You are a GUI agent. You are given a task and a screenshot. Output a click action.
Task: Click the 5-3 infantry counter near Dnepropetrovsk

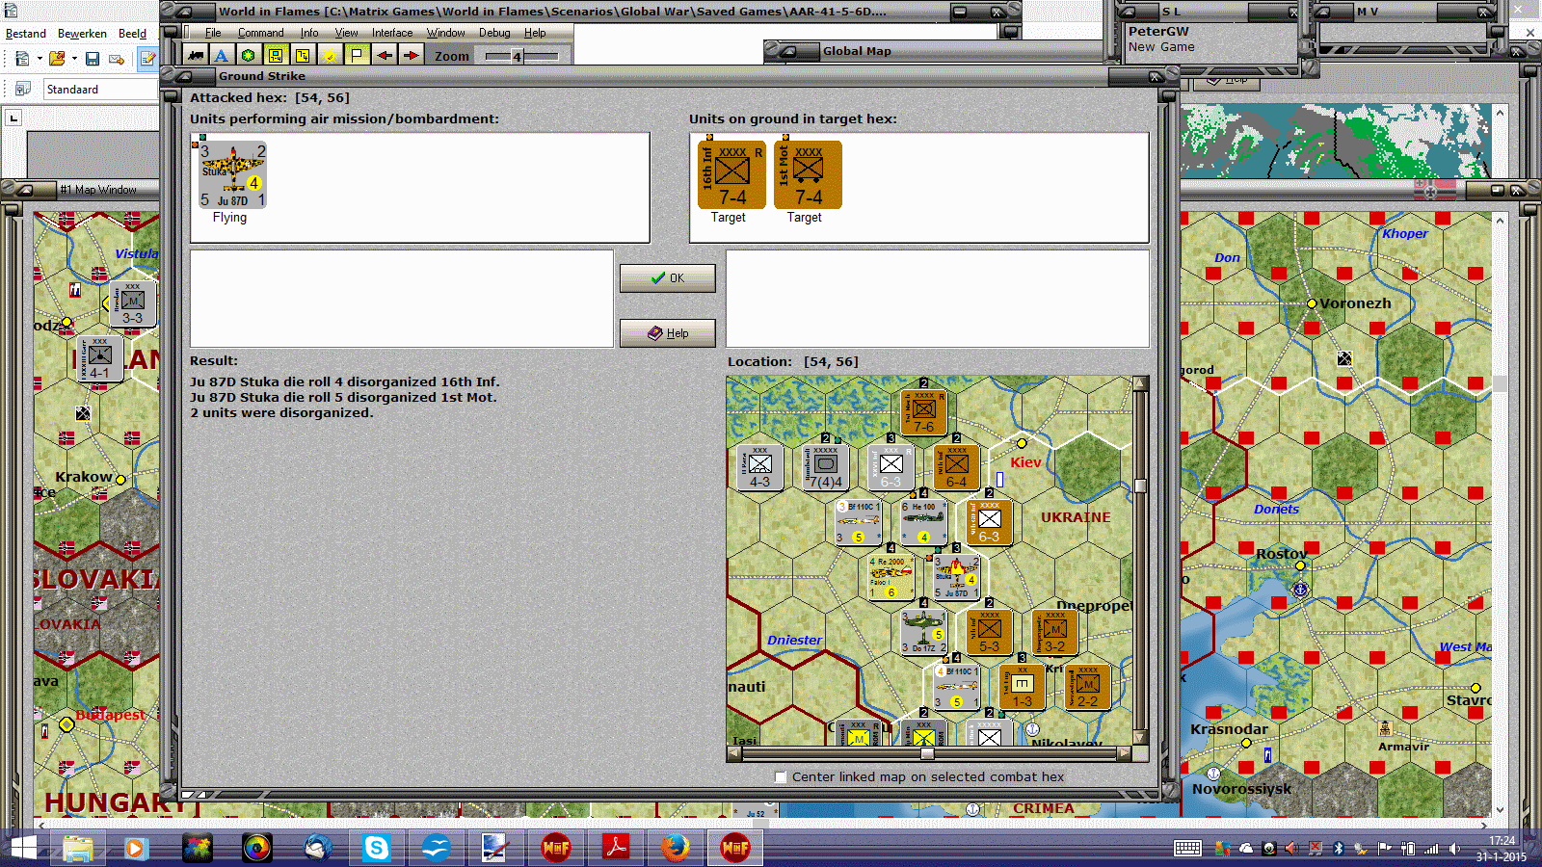point(989,632)
